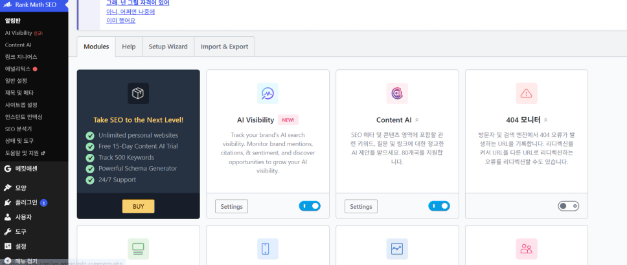Enable the 404 모니터 module toggle
Viewport: 627px width, 265px height.
569,206
